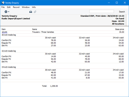This screenshot has height=97, width=129.
Task: Click the 41.00 Slim Fit value
Action: (53, 78)
